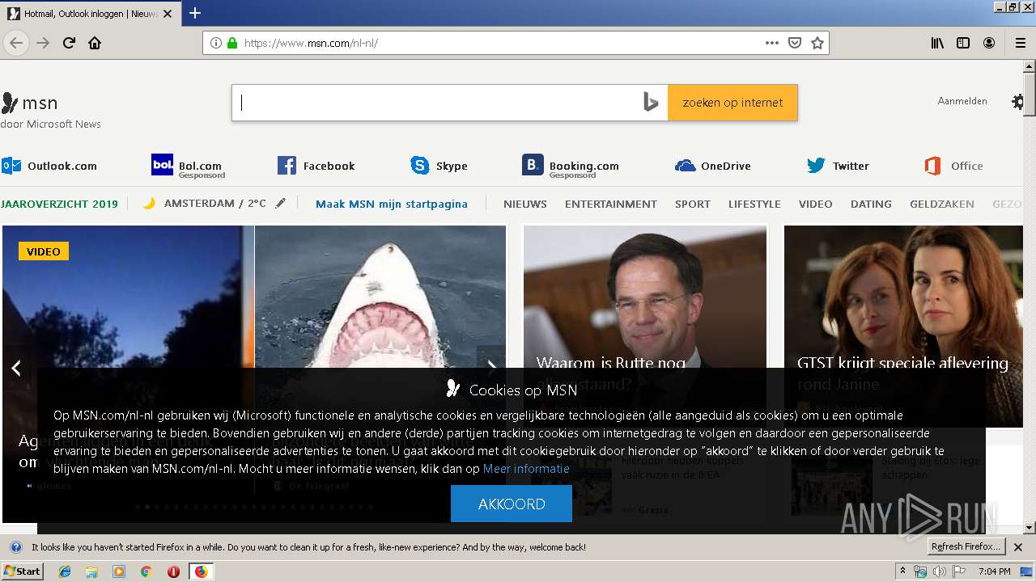Open the NIEUWS menu item

pyautogui.click(x=525, y=204)
